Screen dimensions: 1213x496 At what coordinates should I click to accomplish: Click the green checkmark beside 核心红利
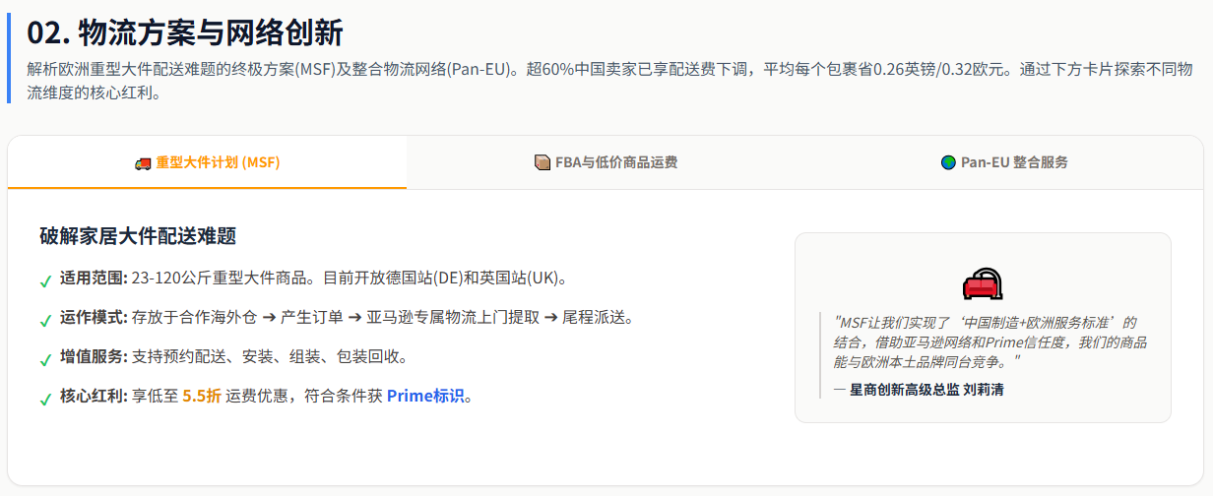point(45,400)
